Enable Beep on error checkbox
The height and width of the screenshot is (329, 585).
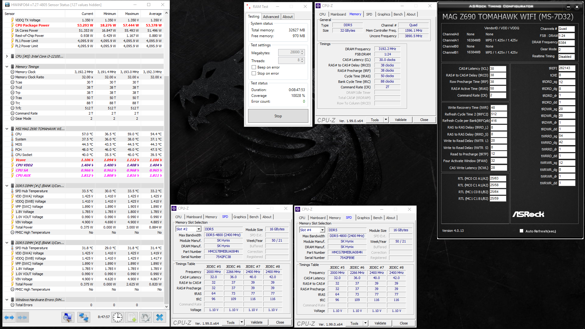click(254, 67)
